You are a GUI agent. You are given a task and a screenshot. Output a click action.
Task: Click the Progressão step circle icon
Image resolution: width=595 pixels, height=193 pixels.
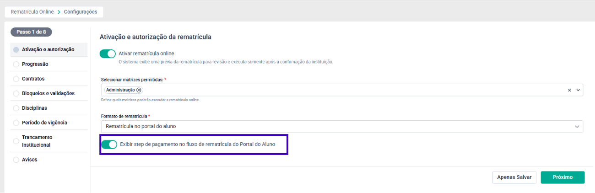(16, 64)
